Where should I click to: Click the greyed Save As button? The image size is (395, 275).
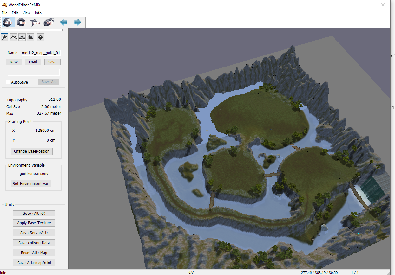[x=49, y=82]
